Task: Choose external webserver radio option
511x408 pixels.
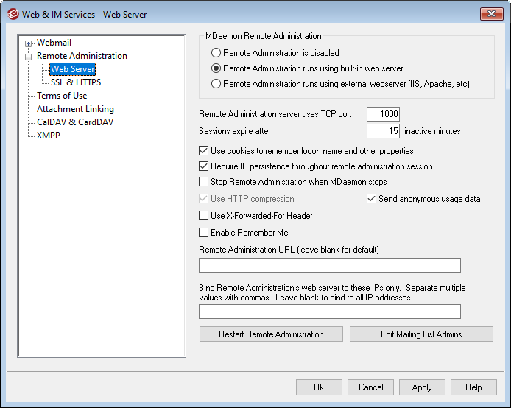Action: [x=216, y=84]
